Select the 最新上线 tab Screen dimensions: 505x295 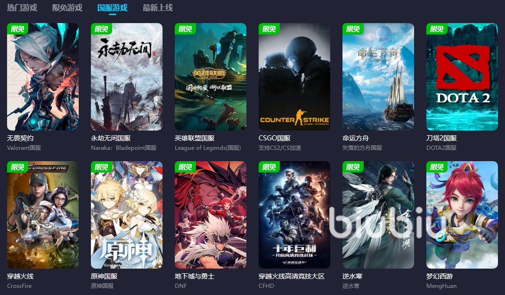[158, 8]
